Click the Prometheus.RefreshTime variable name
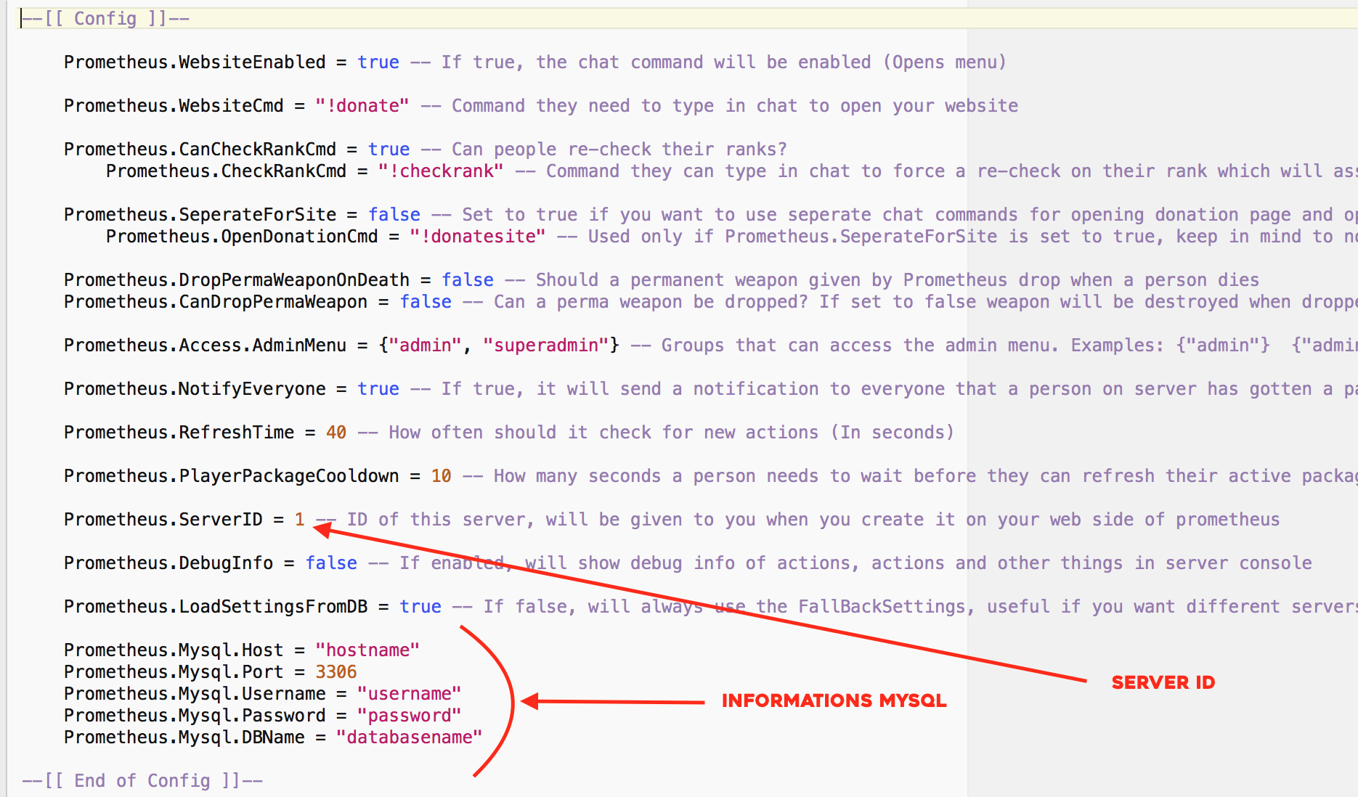Viewport: 1358px width, 797px height. point(179,433)
